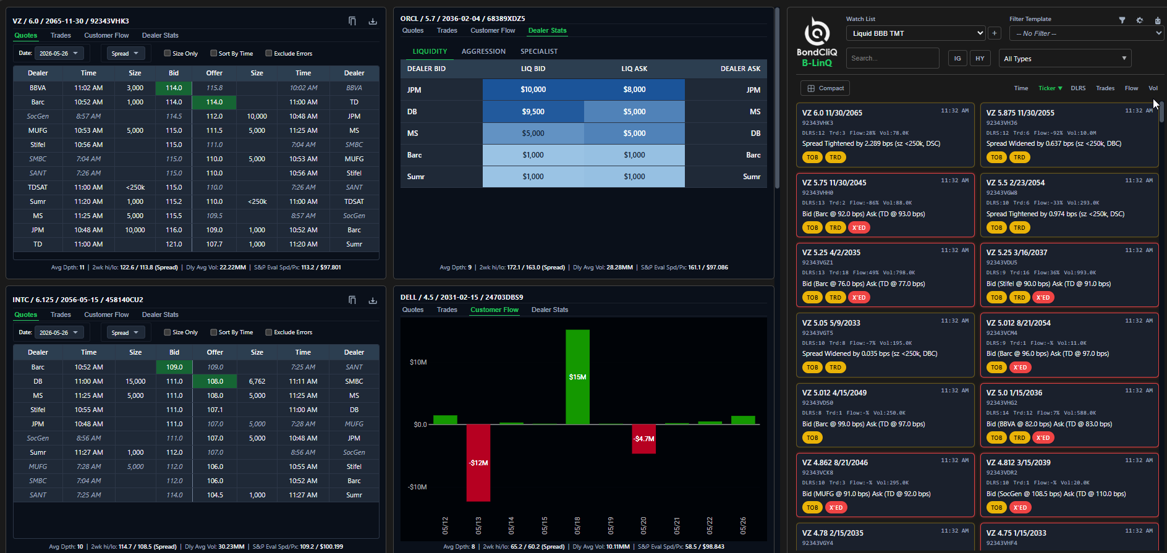The image size is (1167, 553).
Task: Sort watch list by Vol
Action: tap(1153, 88)
